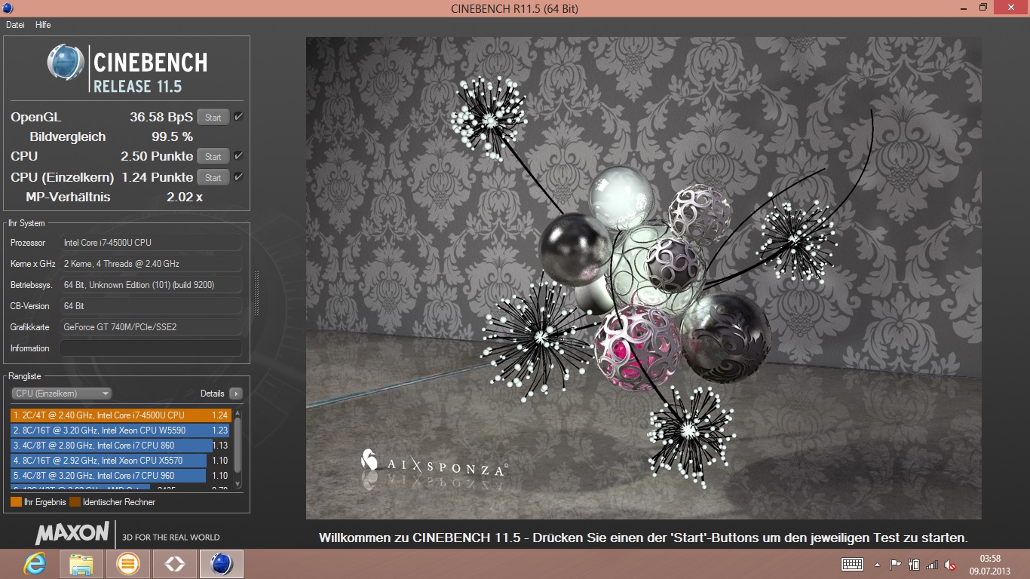Screen dimensions: 1030x579
Task: Expand ranking details with the arrow button
Action: click(236, 393)
